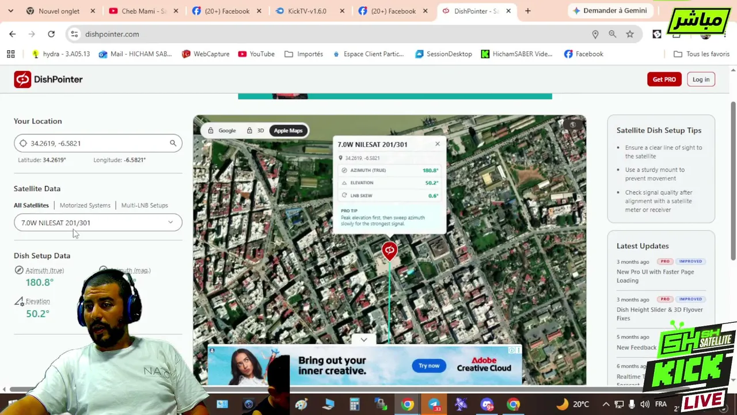
Task: Click Try now on the Adobe ad
Action: click(429, 365)
